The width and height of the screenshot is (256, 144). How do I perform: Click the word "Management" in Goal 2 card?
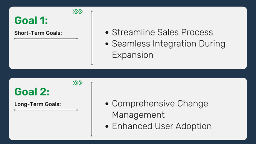[x=138, y=115]
